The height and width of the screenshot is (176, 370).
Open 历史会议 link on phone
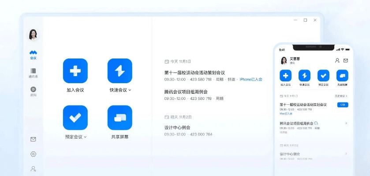click(x=341, y=96)
